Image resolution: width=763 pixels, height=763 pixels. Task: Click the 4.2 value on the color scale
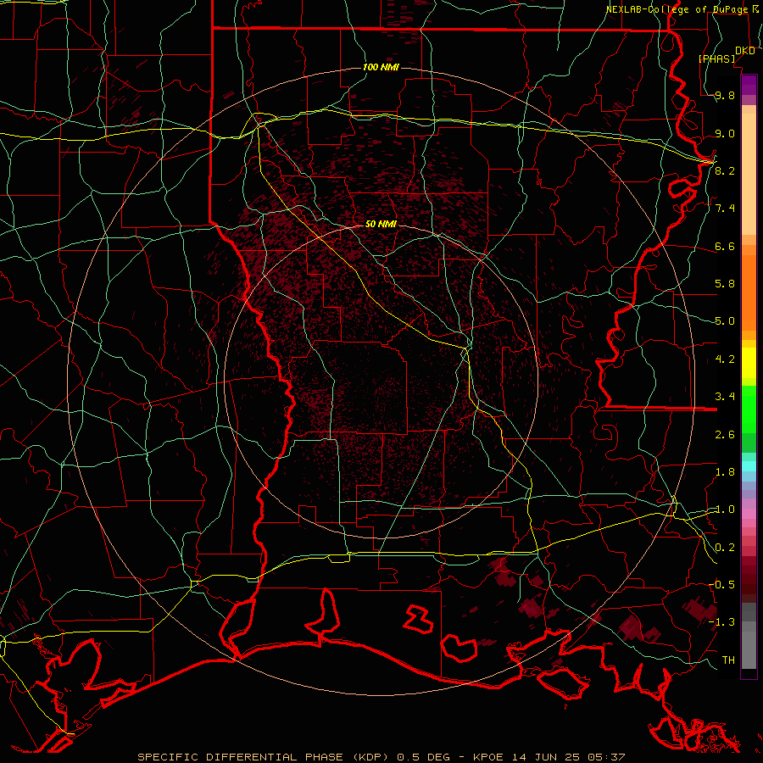[725, 359]
